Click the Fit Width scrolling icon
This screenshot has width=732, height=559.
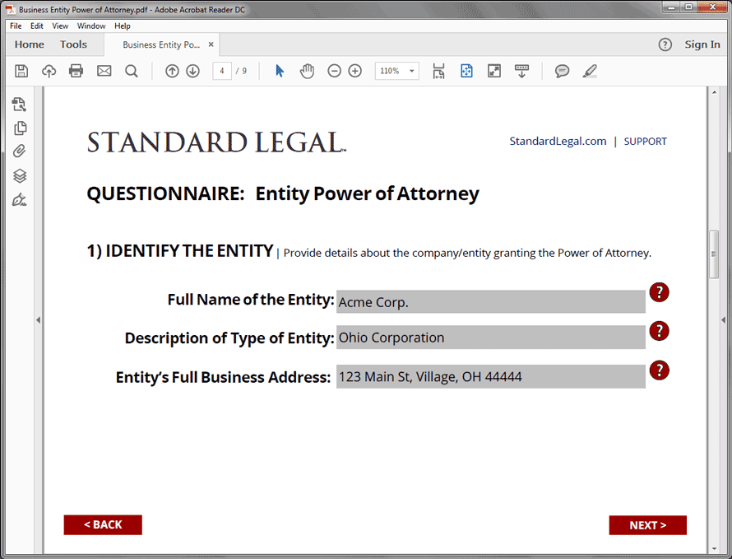coord(438,71)
